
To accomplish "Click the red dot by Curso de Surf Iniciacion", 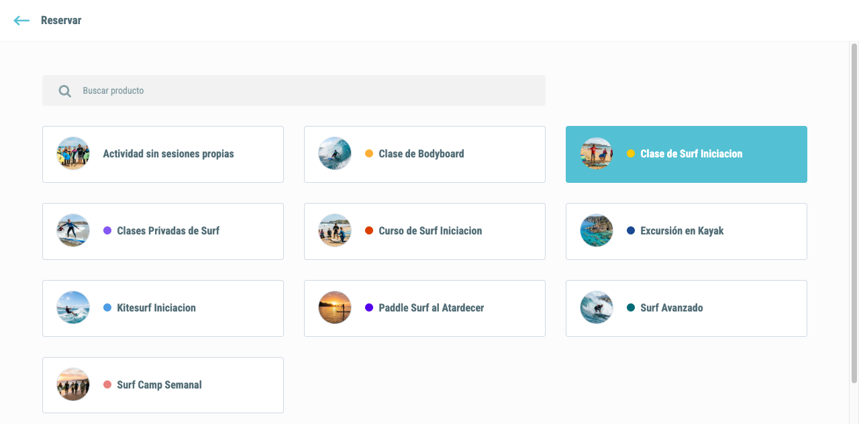I will pyautogui.click(x=369, y=230).
